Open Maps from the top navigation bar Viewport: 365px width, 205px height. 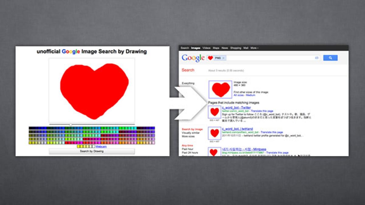click(x=216, y=48)
